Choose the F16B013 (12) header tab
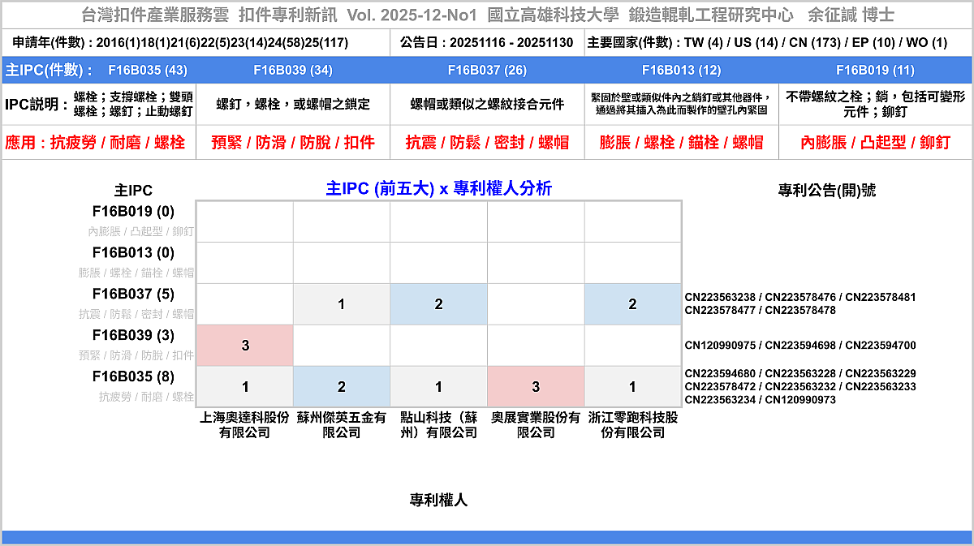The image size is (974, 546). click(x=681, y=70)
